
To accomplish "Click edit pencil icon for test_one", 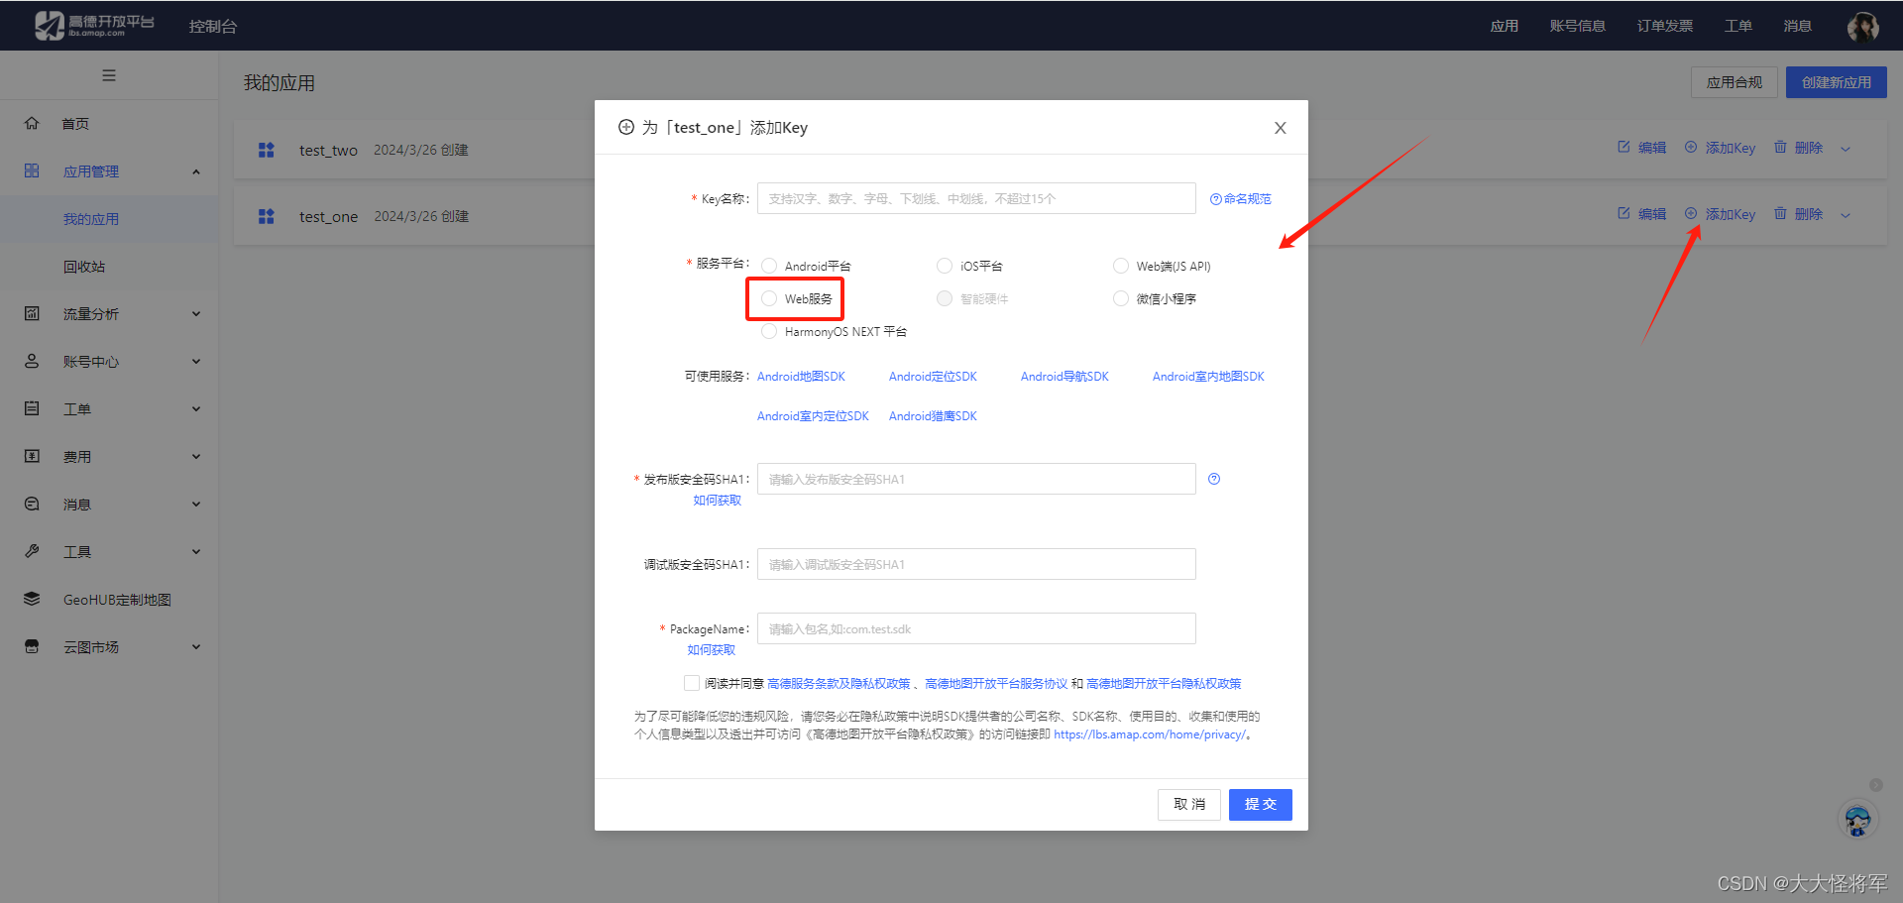I will click(x=1623, y=213).
